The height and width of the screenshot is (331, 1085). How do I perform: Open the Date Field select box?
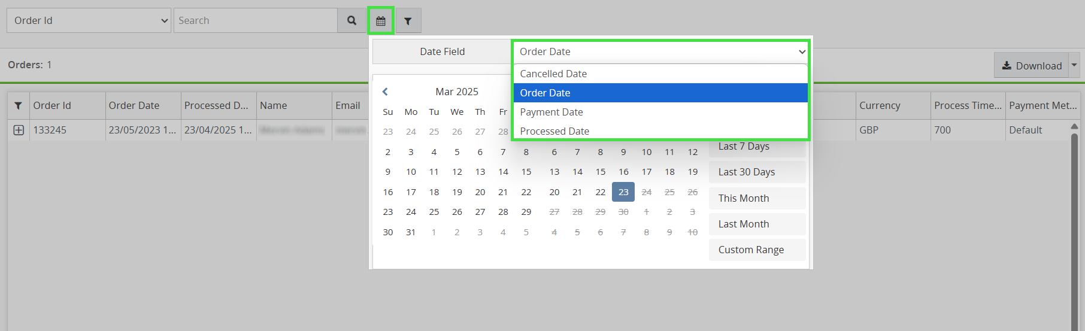click(660, 51)
